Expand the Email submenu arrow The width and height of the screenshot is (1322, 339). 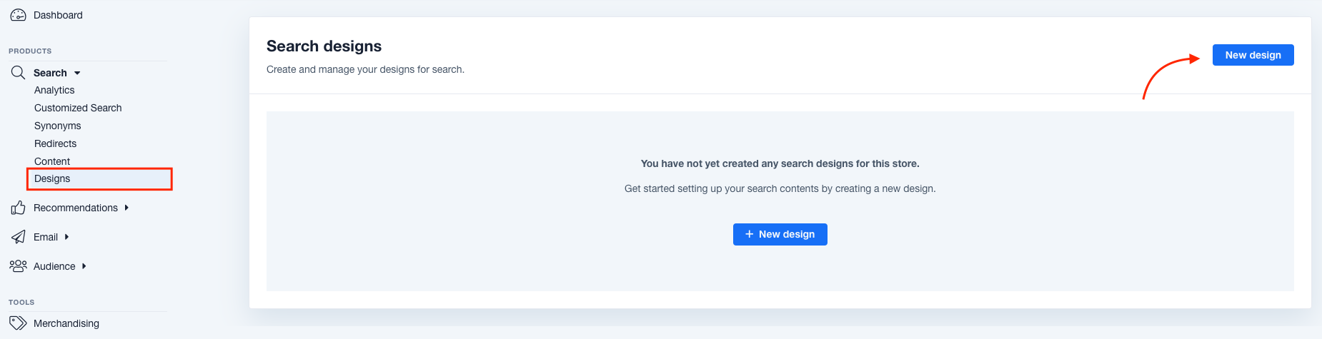[66, 237]
